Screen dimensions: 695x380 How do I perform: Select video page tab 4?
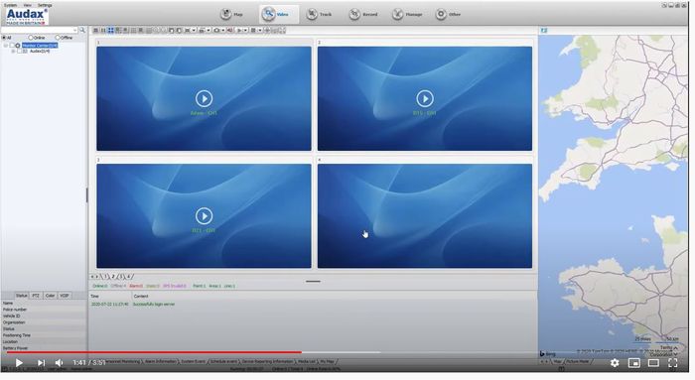point(128,277)
